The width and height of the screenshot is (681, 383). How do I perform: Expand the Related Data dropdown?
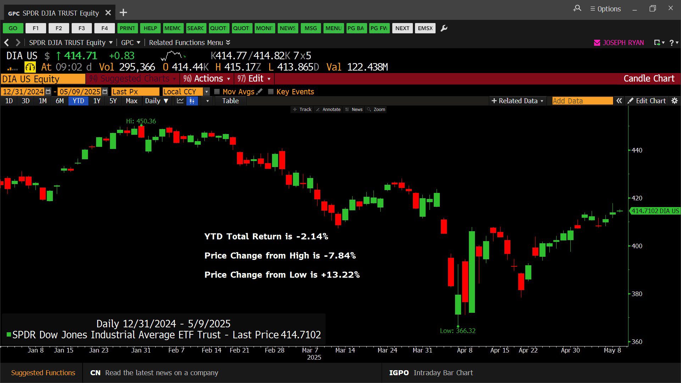pyautogui.click(x=517, y=101)
